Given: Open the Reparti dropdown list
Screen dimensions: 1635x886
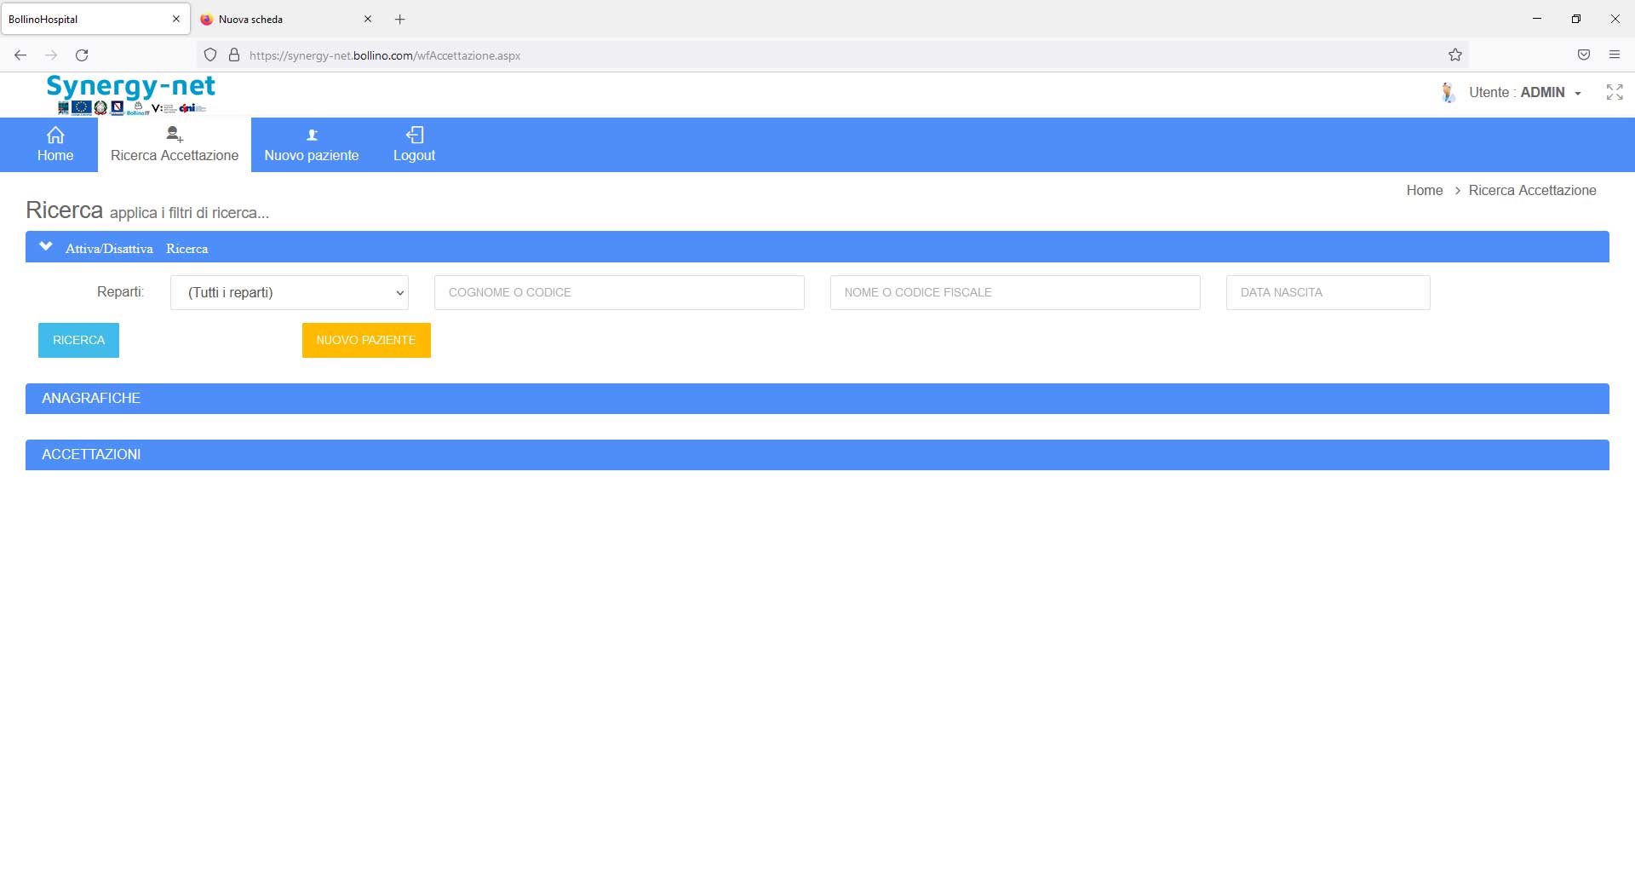Looking at the screenshot, I should point(290,292).
